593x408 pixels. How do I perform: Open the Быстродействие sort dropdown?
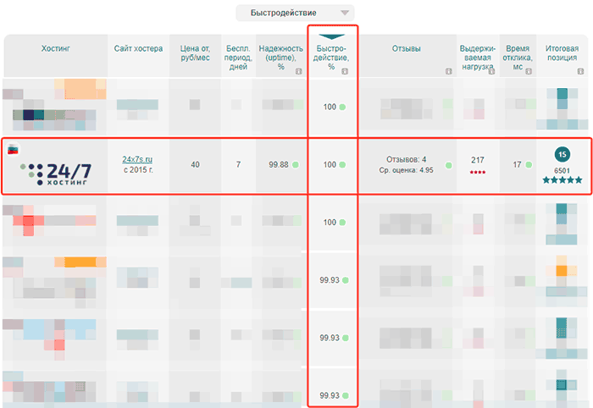295,13
